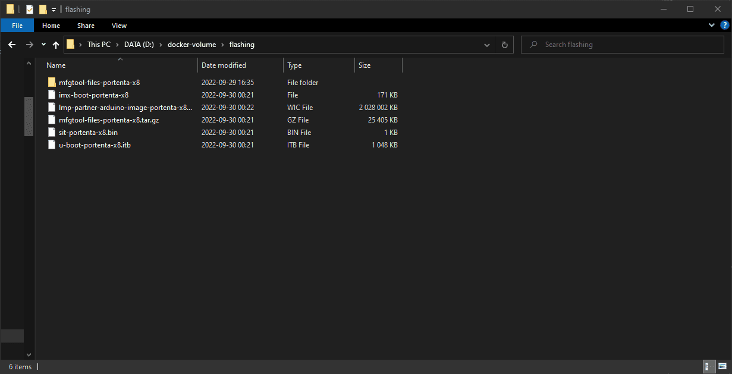
Task: Click the navigation pane scrollbar thumb
Action: (29, 116)
